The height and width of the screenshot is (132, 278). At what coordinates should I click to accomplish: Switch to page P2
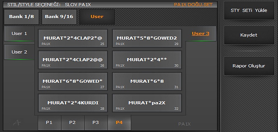[73, 123]
